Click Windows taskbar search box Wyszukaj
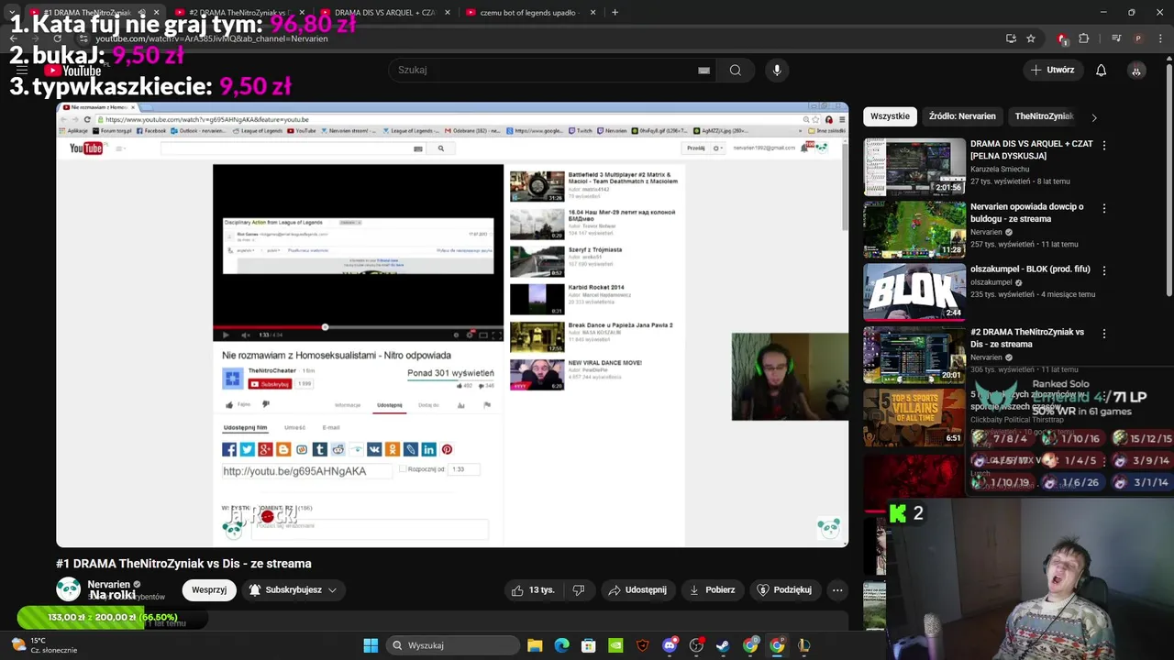The height and width of the screenshot is (660, 1174). (x=451, y=645)
